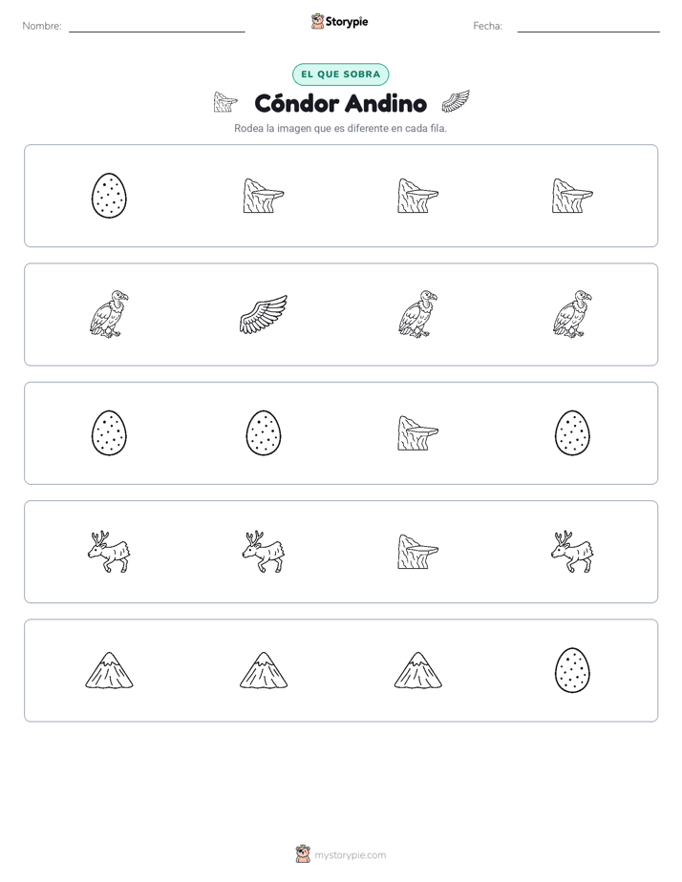This screenshot has width=682, height=882.
Task: Click the EL QUE SOBRA badge
Action: click(340, 74)
